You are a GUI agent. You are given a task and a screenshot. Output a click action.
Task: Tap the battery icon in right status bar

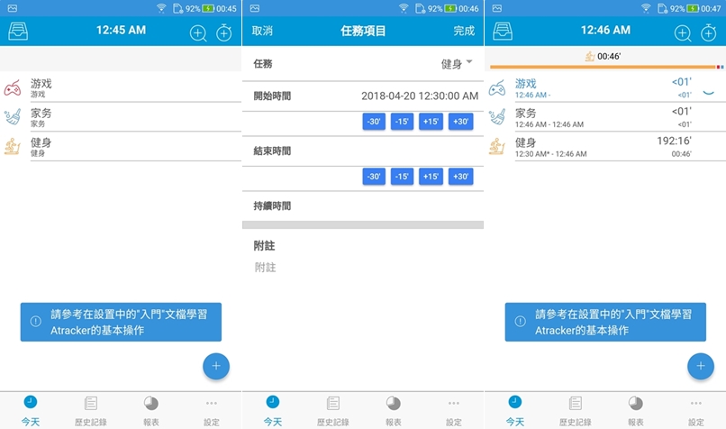pyautogui.click(x=693, y=8)
